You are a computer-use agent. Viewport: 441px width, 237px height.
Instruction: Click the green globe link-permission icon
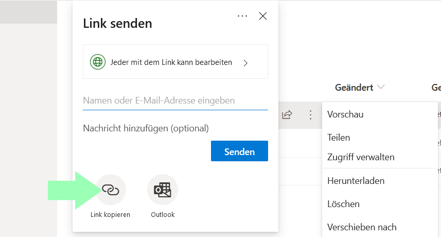click(x=98, y=62)
